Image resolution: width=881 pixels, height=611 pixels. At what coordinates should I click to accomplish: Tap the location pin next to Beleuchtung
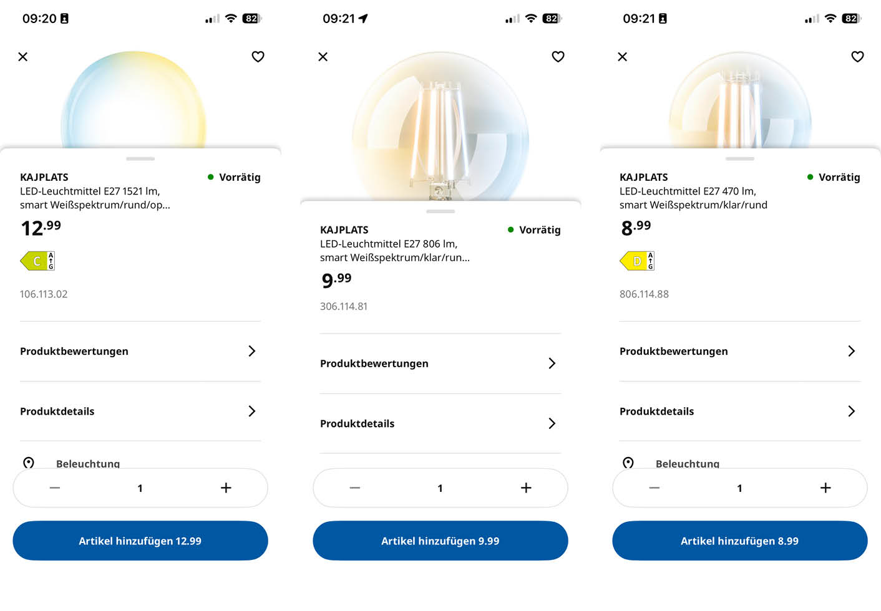coord(29,463)
